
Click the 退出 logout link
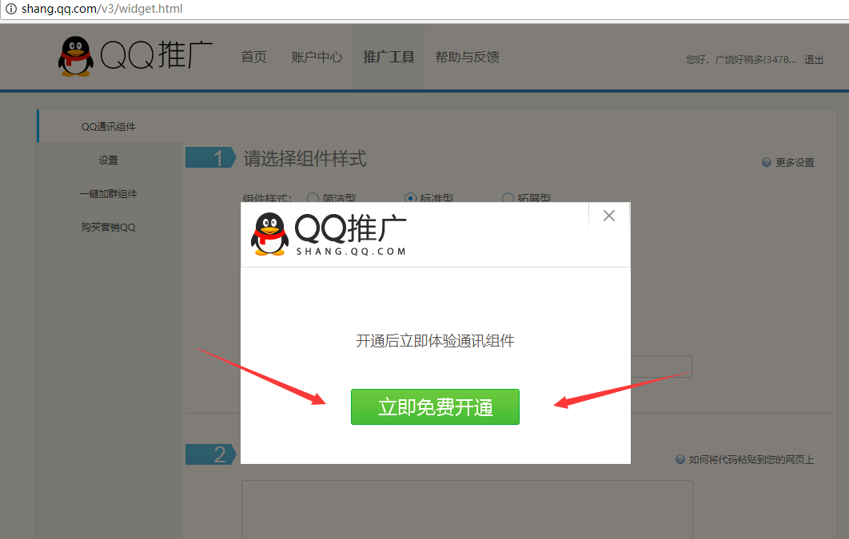tap(814, 60)
